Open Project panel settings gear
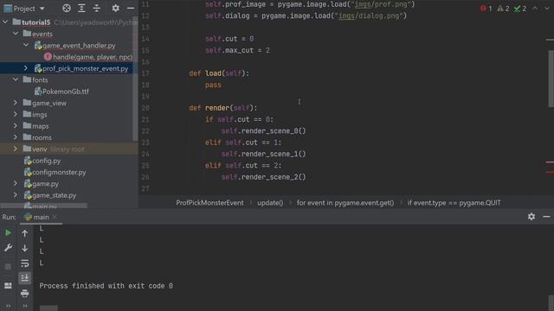 pyautogui.click(x=115, y=8)
